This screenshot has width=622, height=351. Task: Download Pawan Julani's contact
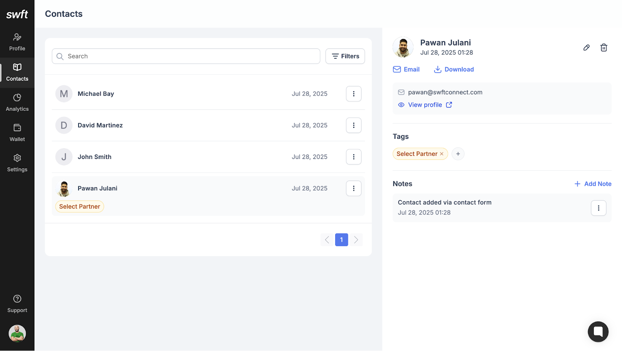[454, 70]
